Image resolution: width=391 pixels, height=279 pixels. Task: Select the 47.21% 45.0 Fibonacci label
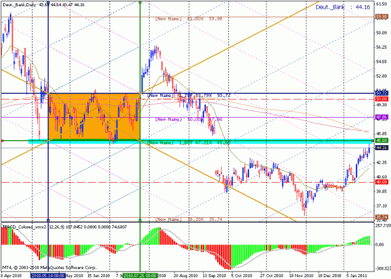pyautogui.click(x=189, y=143)
